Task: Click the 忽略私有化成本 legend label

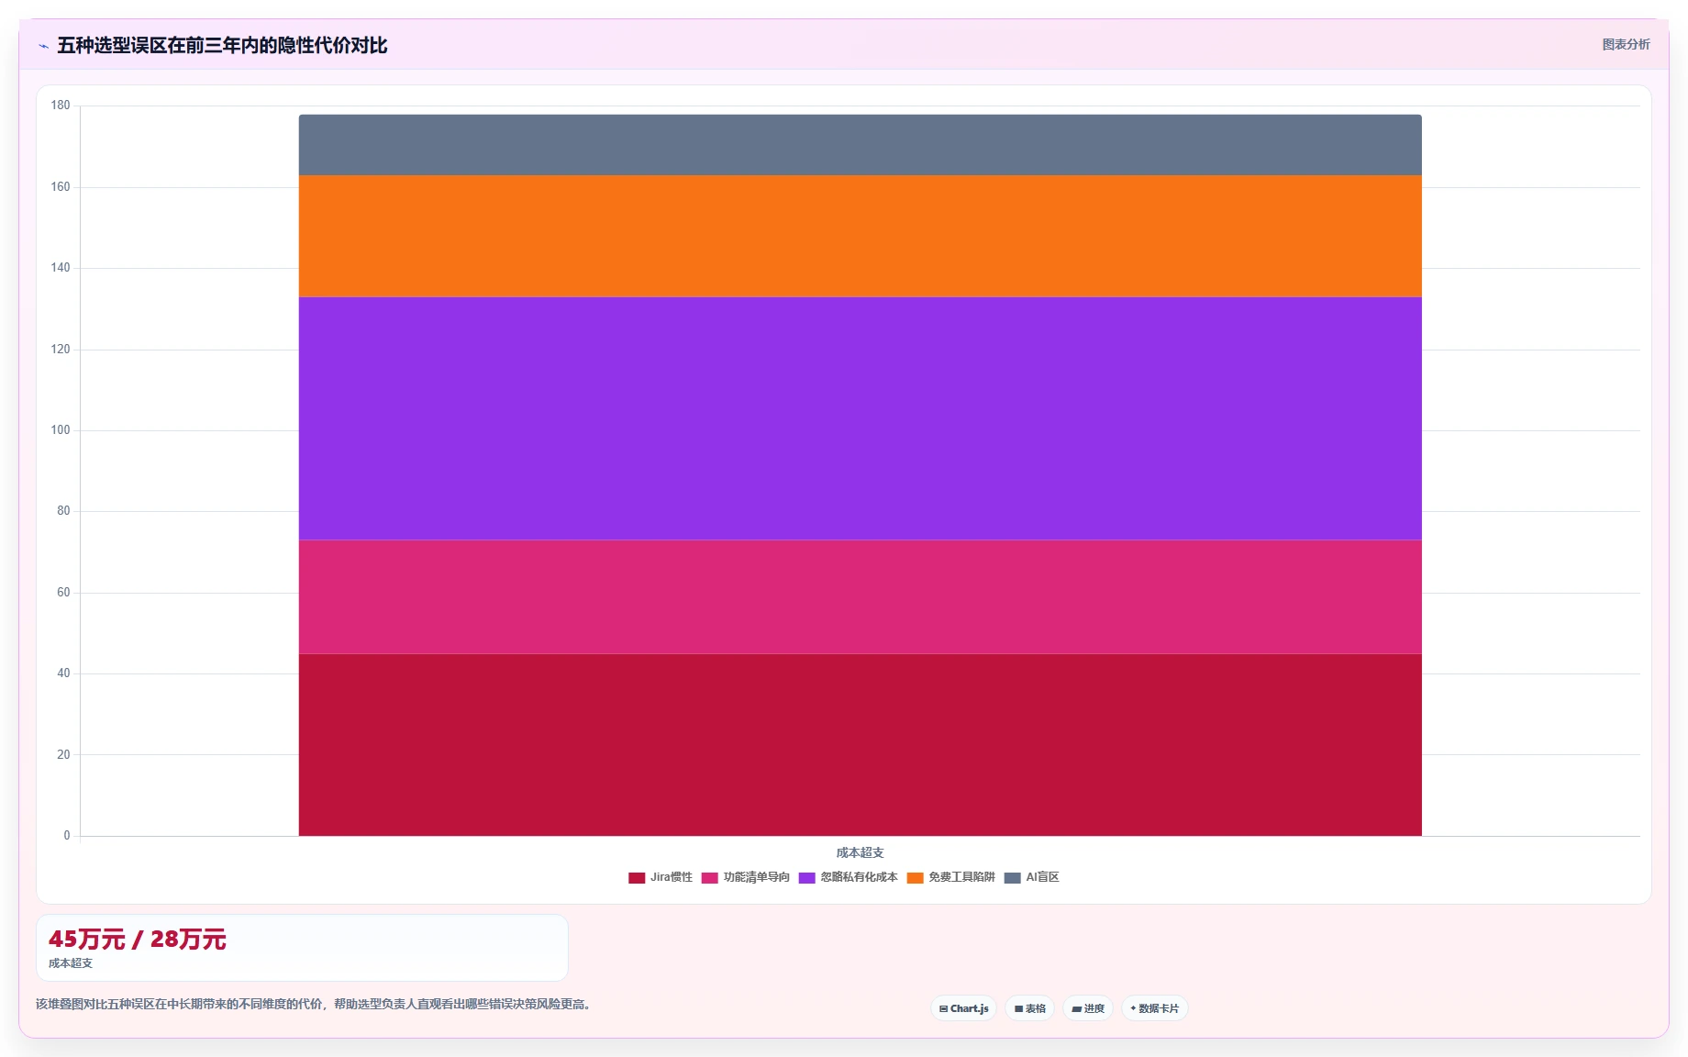Action: [859, 877]
